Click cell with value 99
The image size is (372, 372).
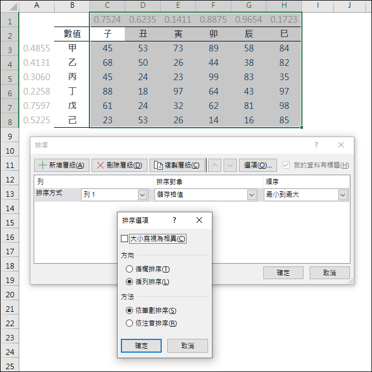[213, 77]
